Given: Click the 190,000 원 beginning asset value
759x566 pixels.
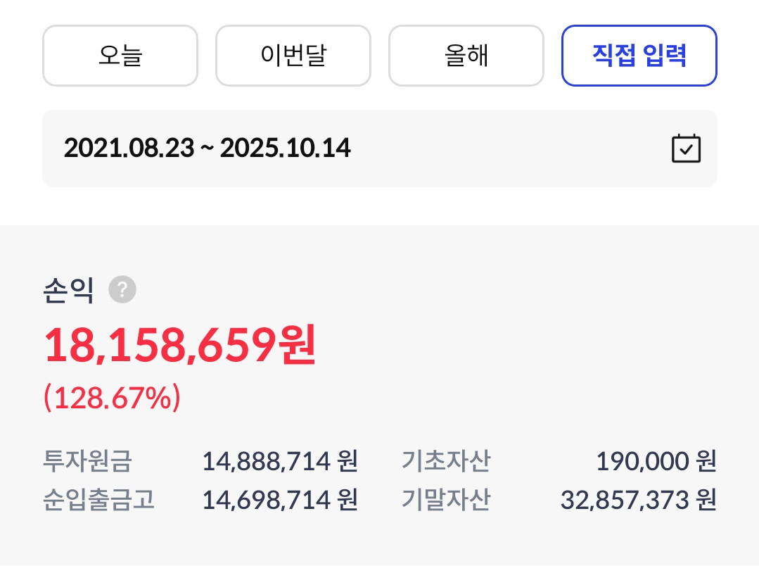Looking at the screenshot, I should pos(656,462).
